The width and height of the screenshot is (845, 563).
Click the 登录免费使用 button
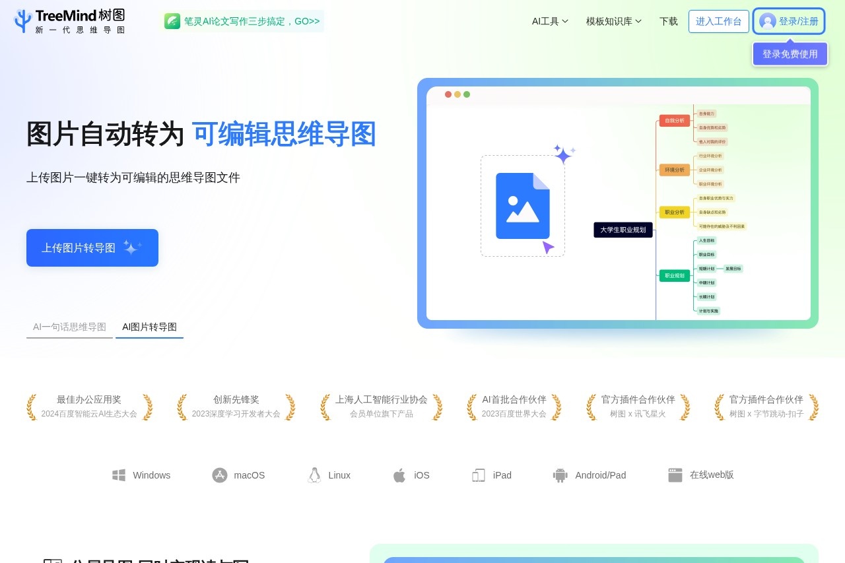[790, 54]
